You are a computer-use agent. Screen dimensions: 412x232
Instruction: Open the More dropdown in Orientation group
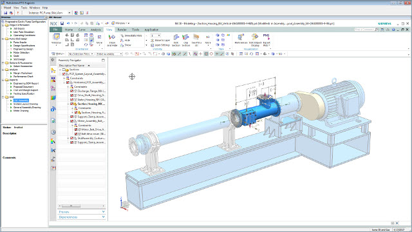99,39
